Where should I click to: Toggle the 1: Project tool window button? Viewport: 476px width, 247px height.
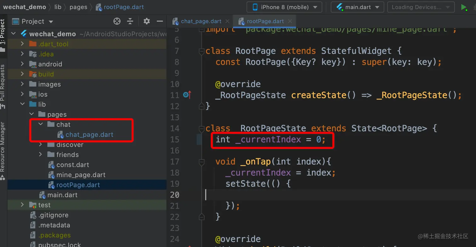tap(3, 36)
